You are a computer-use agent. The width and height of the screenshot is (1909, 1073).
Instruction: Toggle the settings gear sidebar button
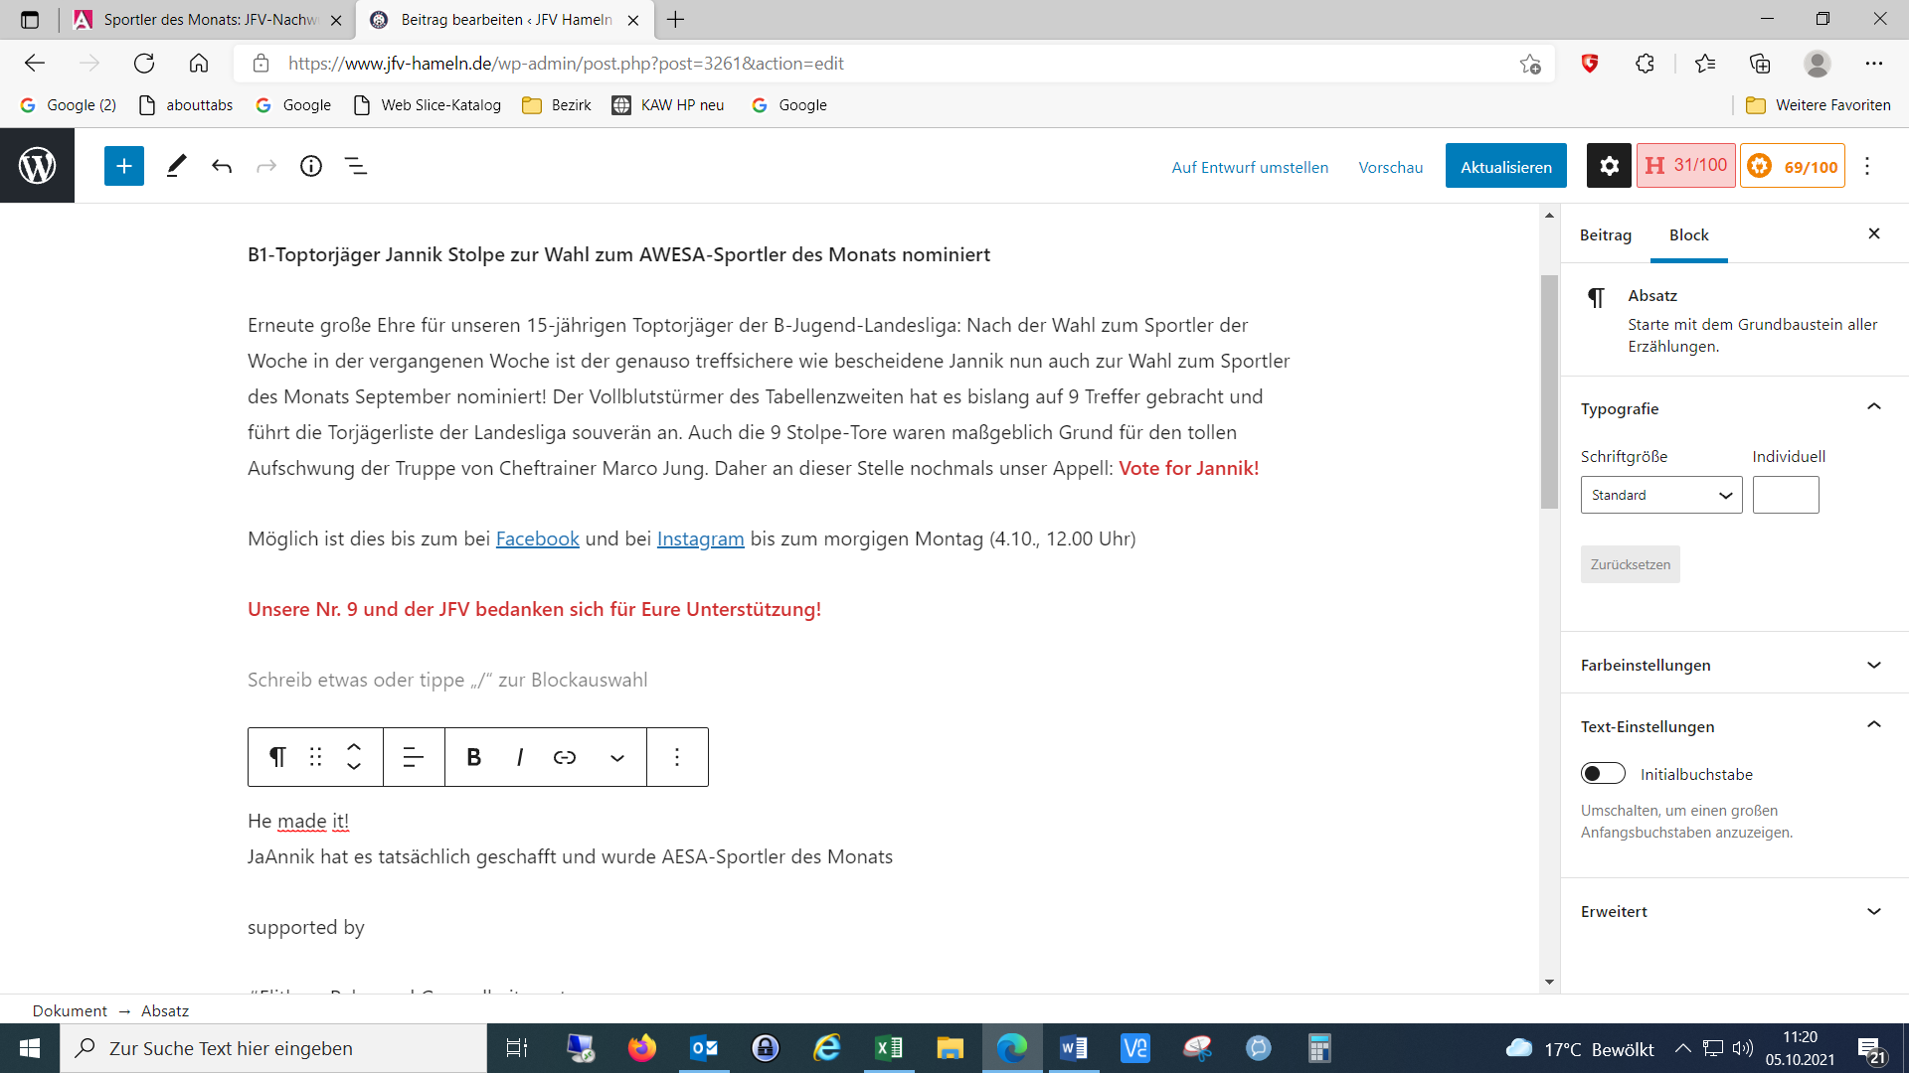point(1609,166)
